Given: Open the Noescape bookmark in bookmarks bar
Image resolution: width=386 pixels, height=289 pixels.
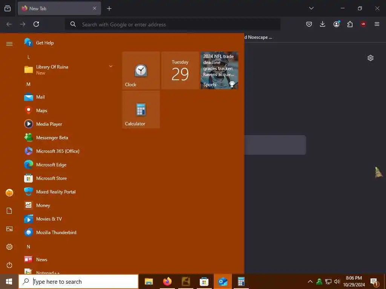Looking at the screenshot, I should 259,37.
